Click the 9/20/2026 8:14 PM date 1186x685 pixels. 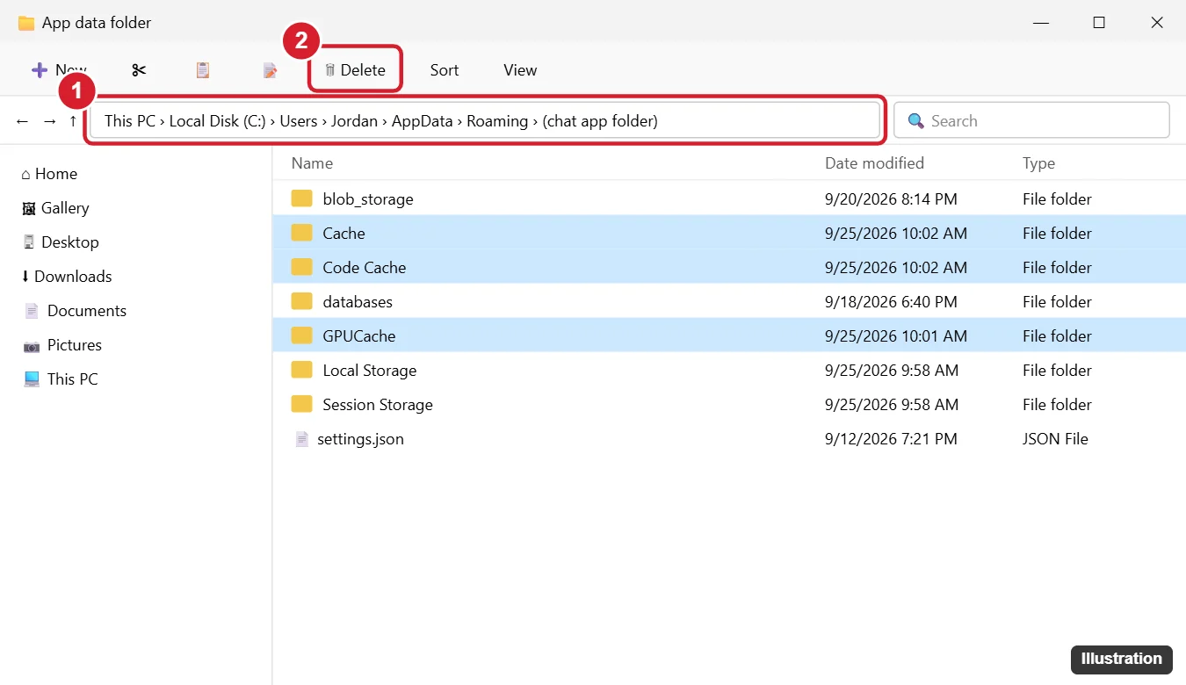pos(891,199)
